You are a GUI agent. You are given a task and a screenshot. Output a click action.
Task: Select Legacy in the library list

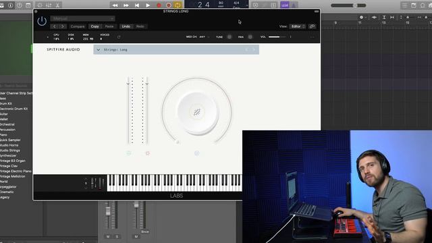(x=5, y=197)
